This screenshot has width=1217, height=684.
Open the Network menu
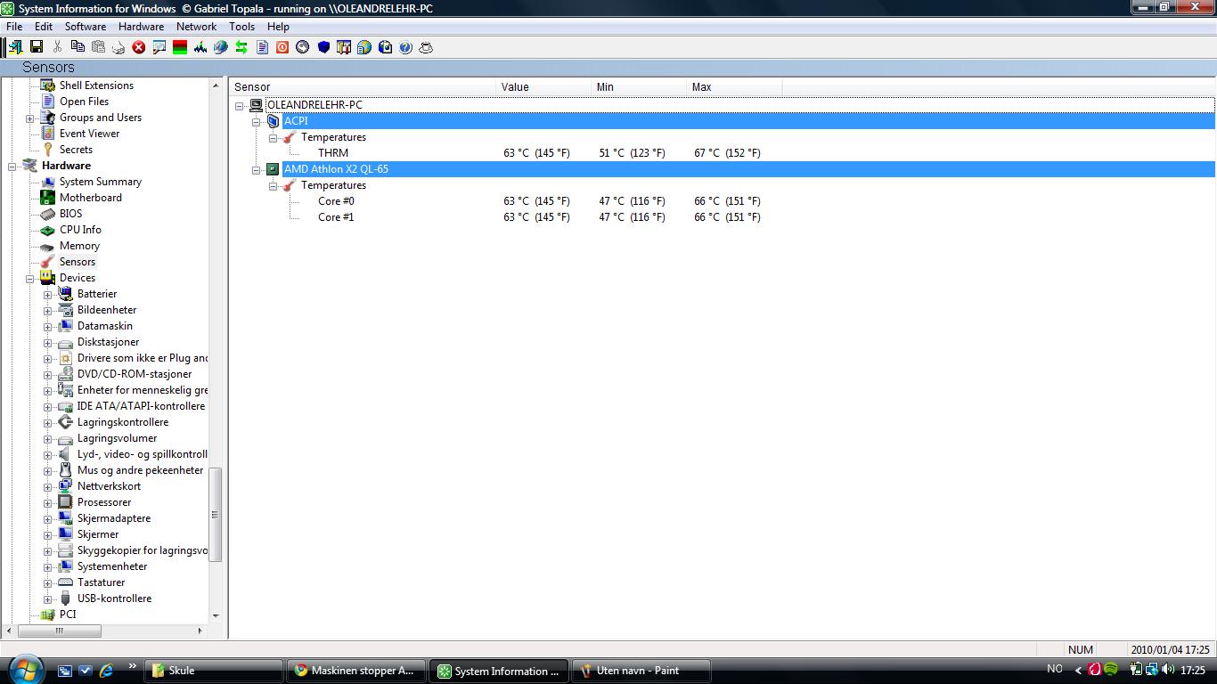pyautogui.click(x=197, y=27)
